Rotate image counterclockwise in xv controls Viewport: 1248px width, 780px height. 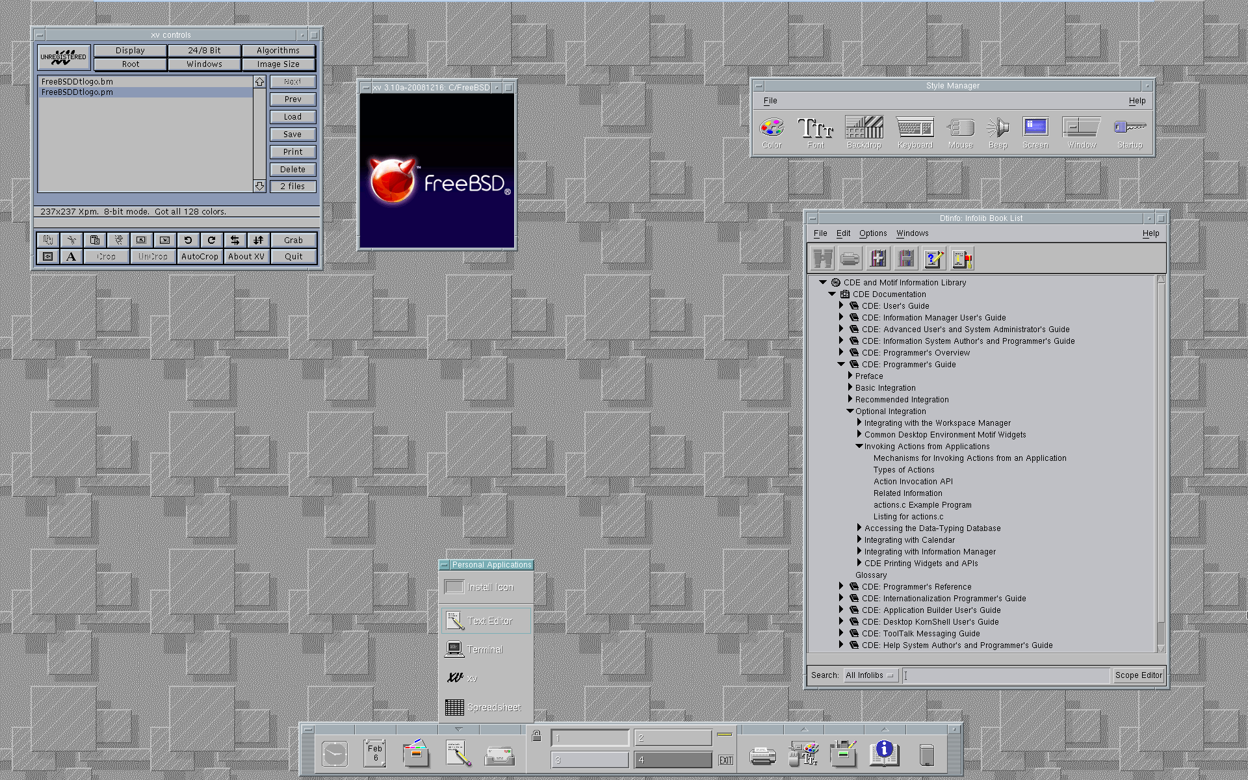click(x=188, y=240)
